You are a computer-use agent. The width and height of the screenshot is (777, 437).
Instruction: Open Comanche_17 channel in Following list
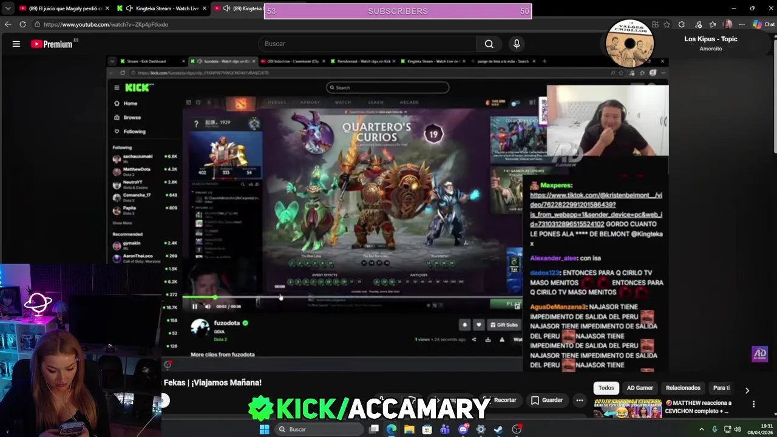click(144, 197)
